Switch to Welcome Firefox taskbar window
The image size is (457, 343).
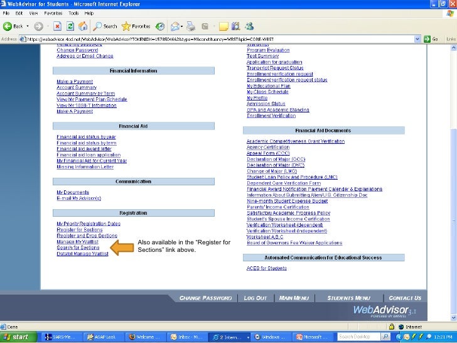(144, 337)
